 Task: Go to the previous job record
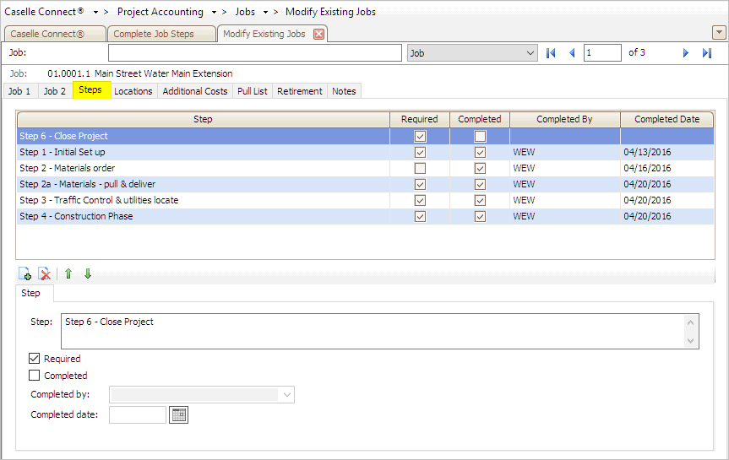point(572,53)
